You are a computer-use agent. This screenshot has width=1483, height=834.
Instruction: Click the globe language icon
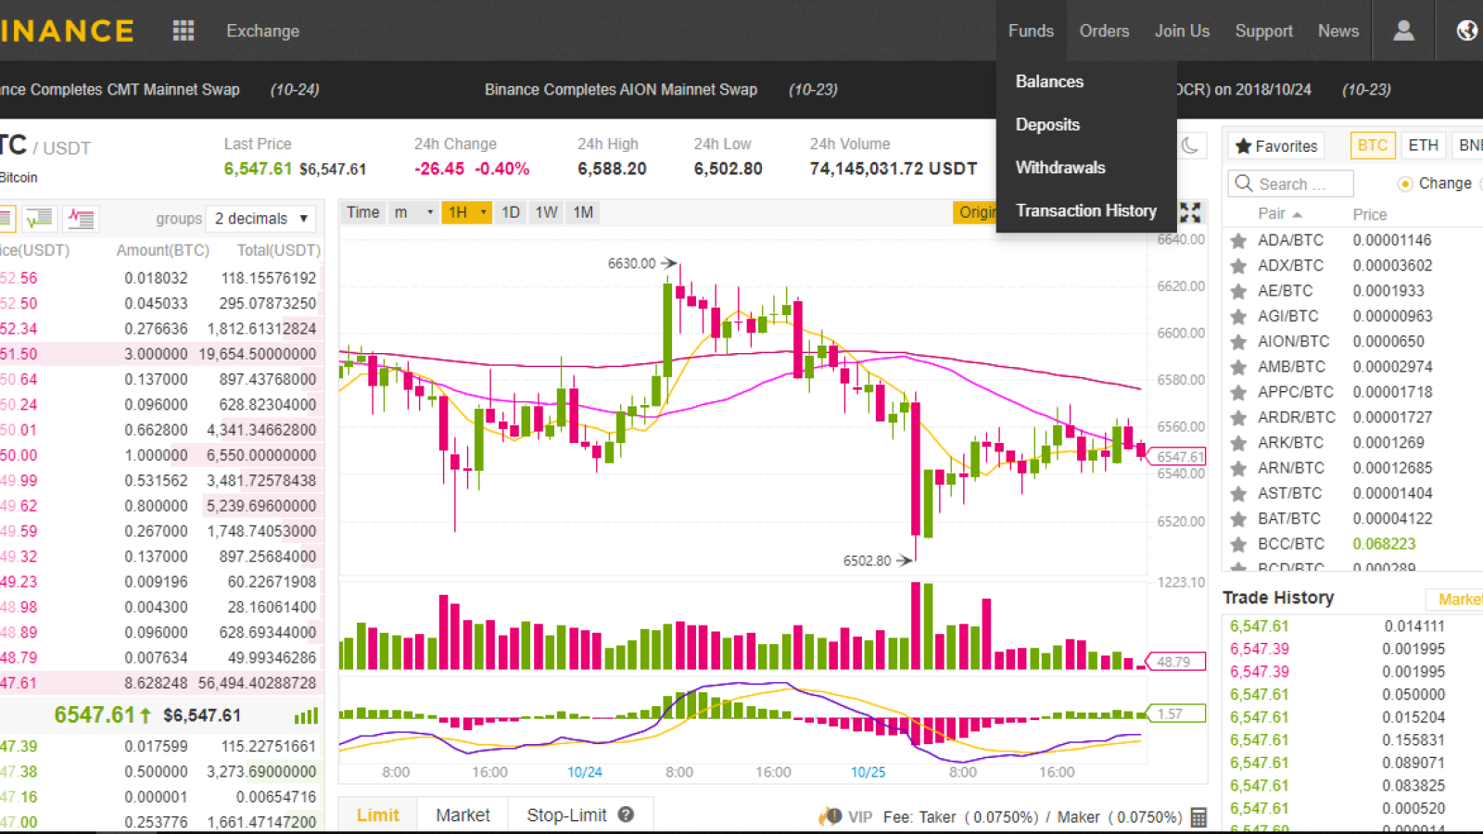coord(1466,31)
